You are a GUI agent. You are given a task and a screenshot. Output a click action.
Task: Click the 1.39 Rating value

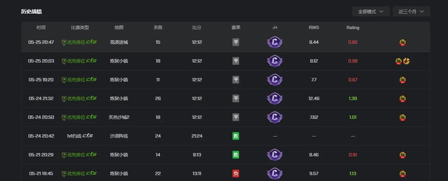pyautogui.click(x=353, y=98)
